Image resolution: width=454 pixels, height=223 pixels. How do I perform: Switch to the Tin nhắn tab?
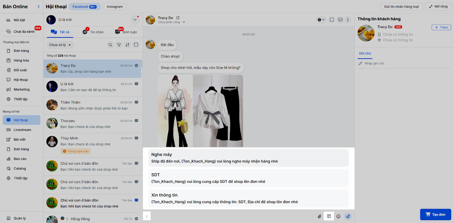tap(93, 32)
